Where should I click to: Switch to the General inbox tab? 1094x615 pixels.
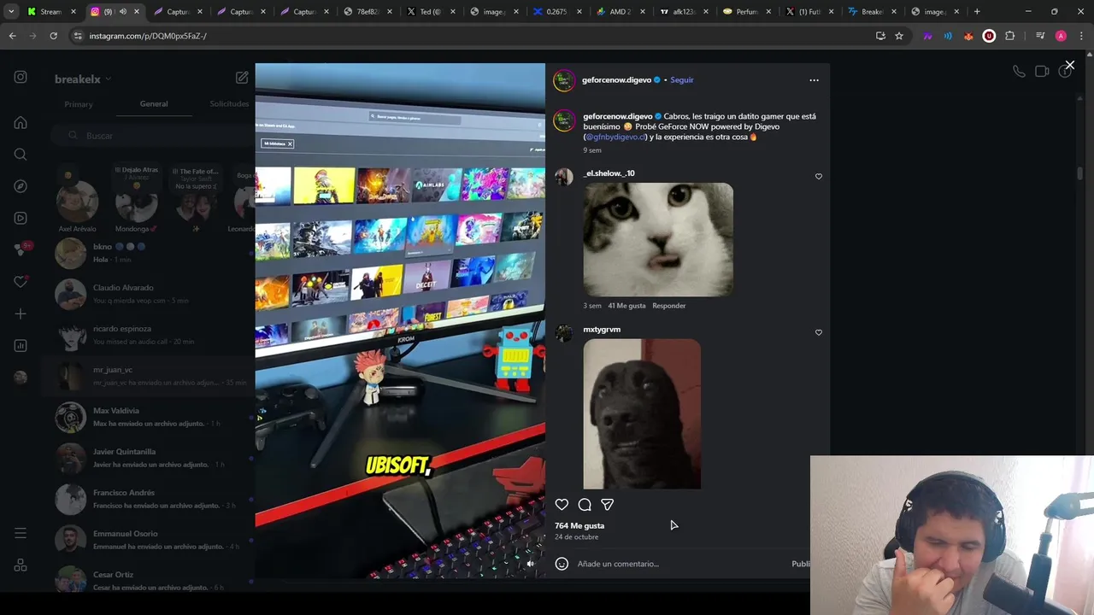point(154,104)
